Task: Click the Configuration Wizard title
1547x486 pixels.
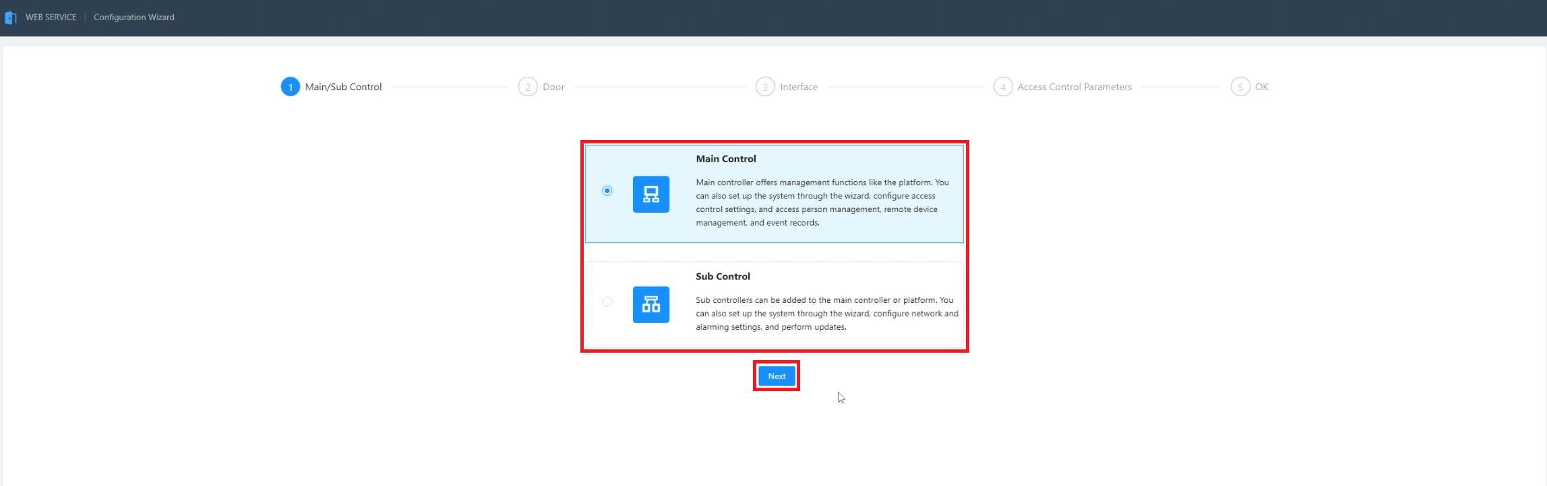Action: 134,18
